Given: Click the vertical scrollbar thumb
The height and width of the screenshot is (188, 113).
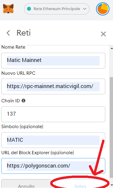Looking at the screenshot, I should [112, 128].
